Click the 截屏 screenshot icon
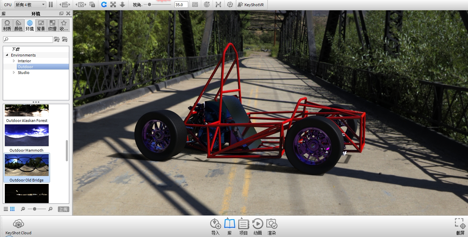Image resolution: width=468 pixels, height=237 pixels. tap(459, 223)
